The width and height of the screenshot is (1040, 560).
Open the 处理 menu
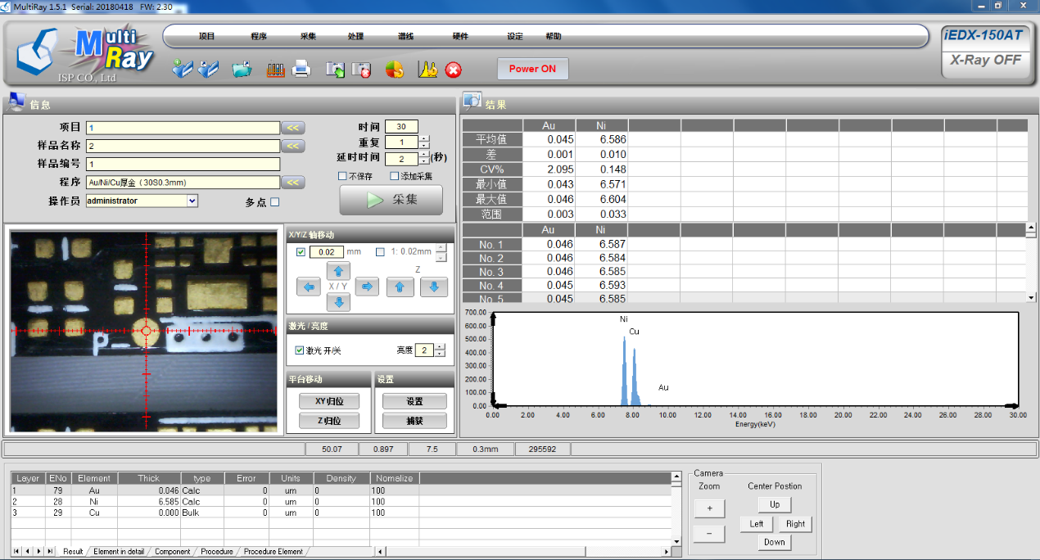coord(355,37)
